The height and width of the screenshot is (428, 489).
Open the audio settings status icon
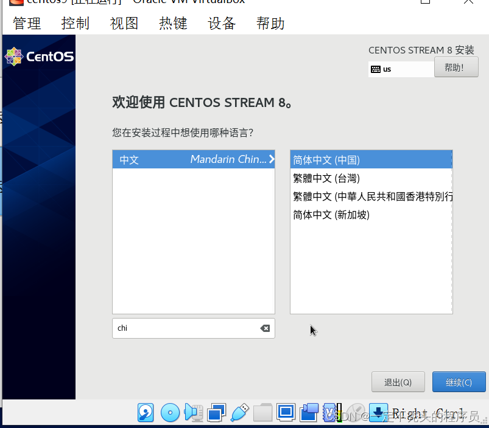[194, 413]
